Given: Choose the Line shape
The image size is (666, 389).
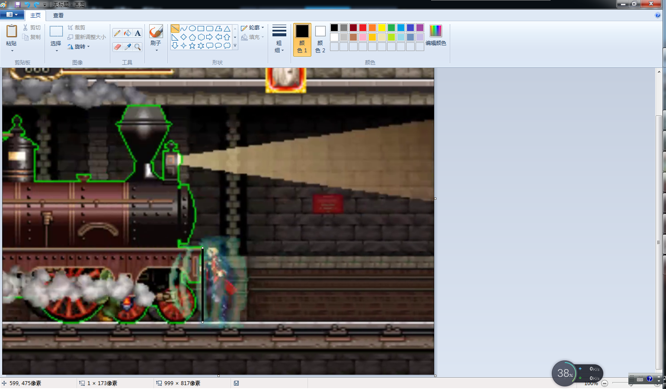Looking at the screenshot, I should [x=175, y=29].
